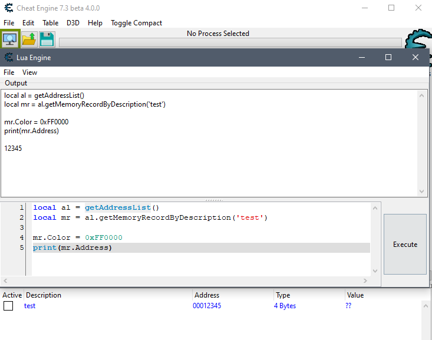Minimize the Lua Engine window
This screenshot has width=432, height=340.
coord(362,57)
